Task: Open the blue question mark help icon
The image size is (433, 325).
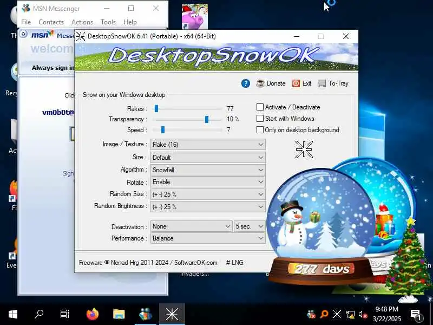Action: click(x=245, y=83)
